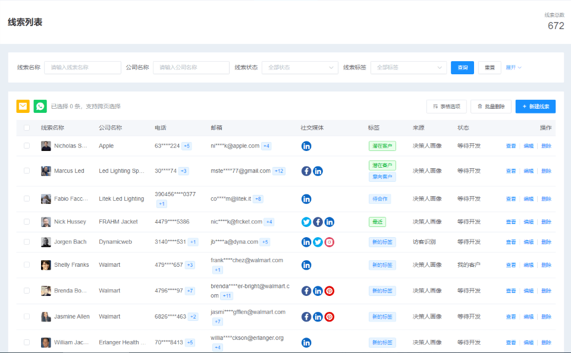
Task: Click the yellow email icon above the table
Action: click(x=23, y=106)
